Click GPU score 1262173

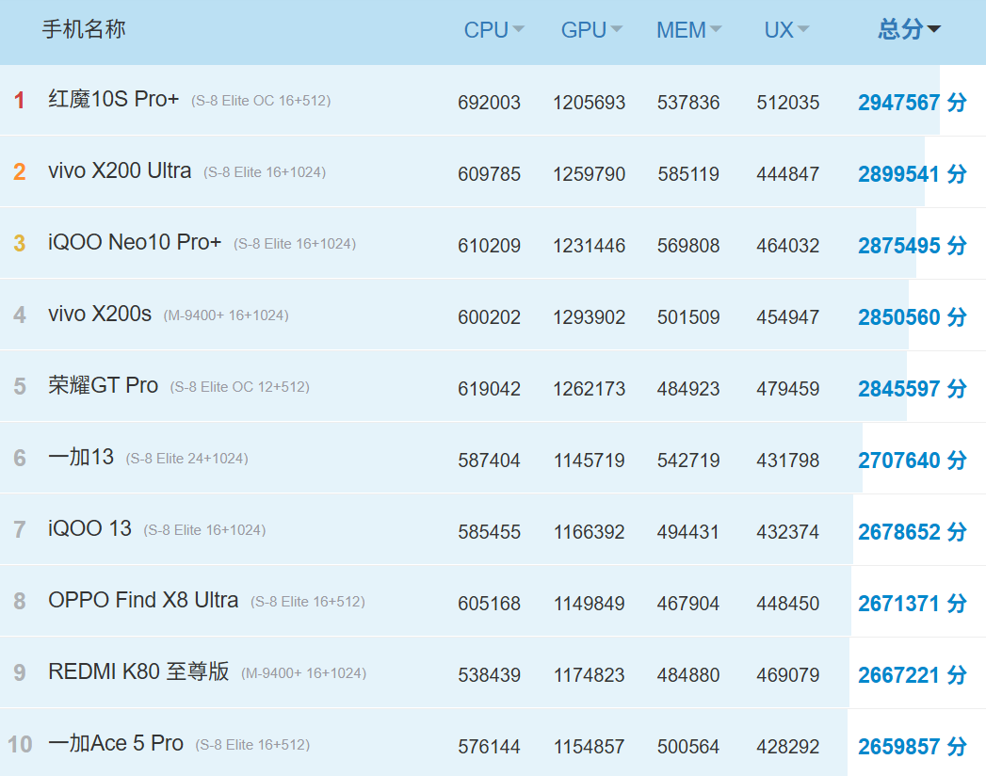pos(590,389)
